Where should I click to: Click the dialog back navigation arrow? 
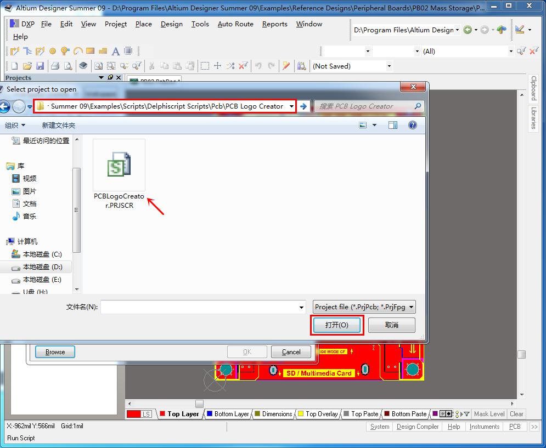point(4,106)
